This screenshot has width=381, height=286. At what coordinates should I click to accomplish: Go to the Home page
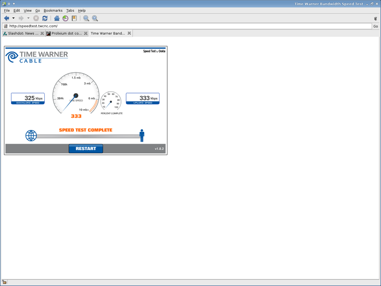pos(57,18)
